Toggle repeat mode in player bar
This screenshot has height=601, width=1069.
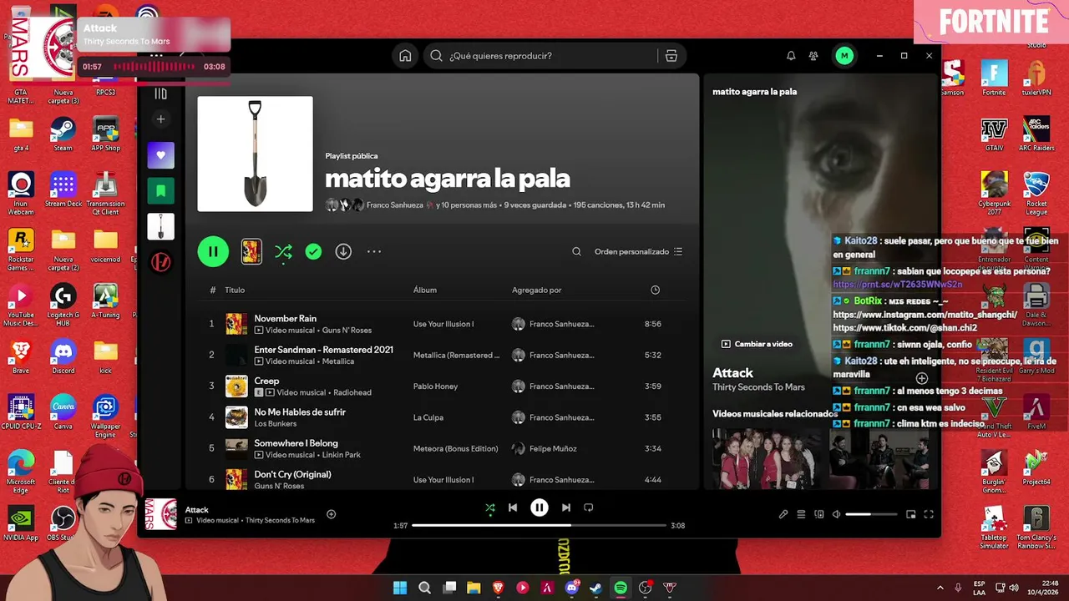click(x=589, y=508)
